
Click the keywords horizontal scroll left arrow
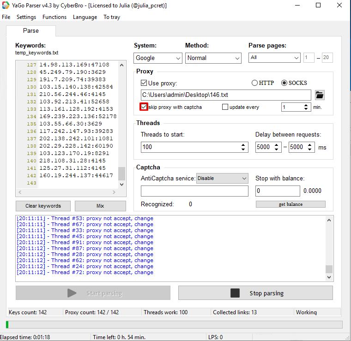20,192
